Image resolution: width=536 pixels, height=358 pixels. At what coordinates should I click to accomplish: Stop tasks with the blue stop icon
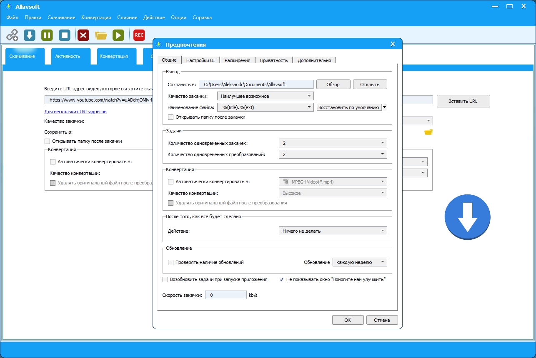click(65, 35)
